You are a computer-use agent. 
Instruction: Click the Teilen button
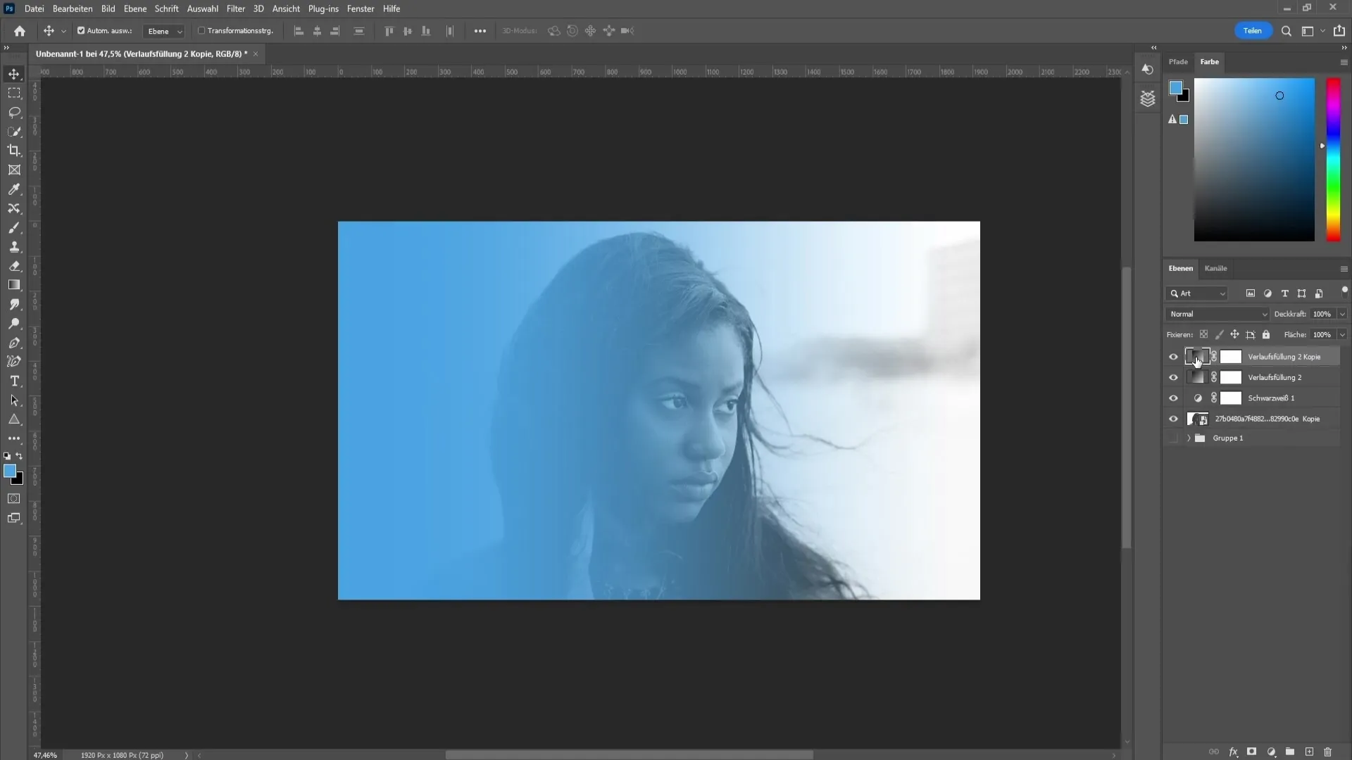click(x=1252, y=31)
